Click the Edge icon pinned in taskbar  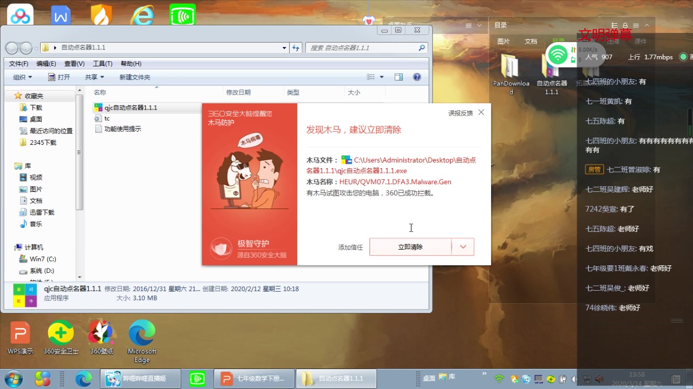pos(84,379)
